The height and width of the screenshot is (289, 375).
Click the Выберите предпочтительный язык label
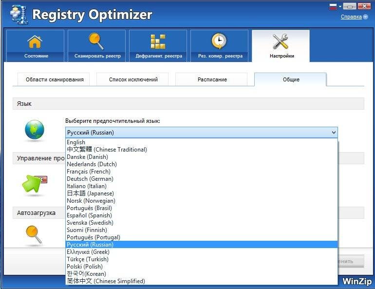(x=112, y=121)
